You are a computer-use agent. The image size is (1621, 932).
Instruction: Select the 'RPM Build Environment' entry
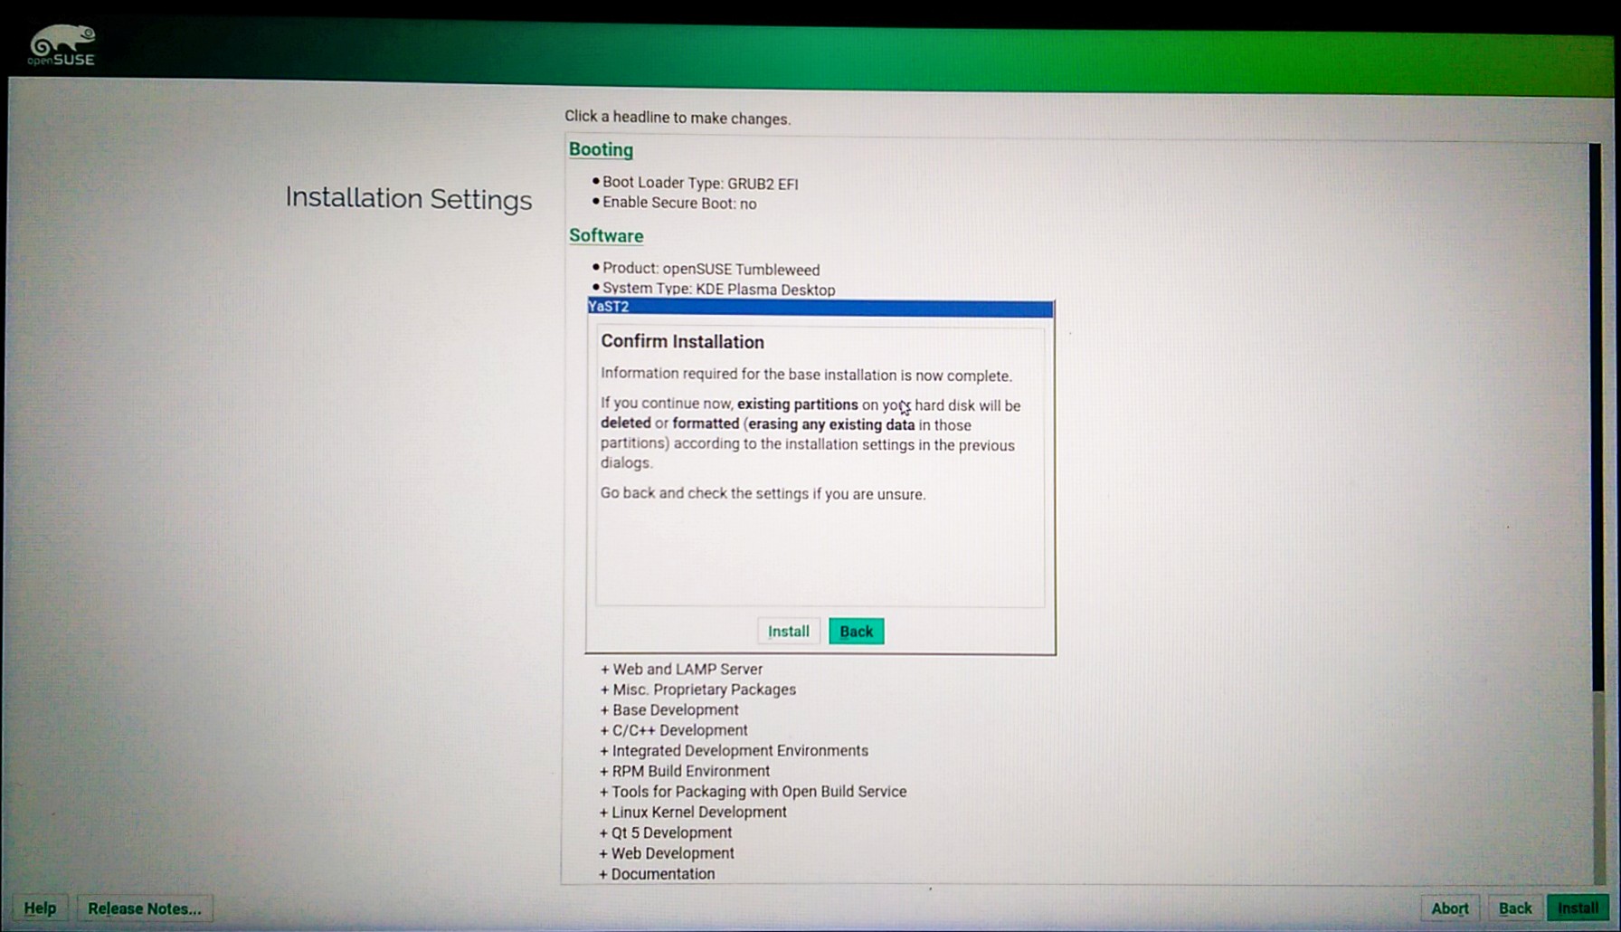point(685,771)
